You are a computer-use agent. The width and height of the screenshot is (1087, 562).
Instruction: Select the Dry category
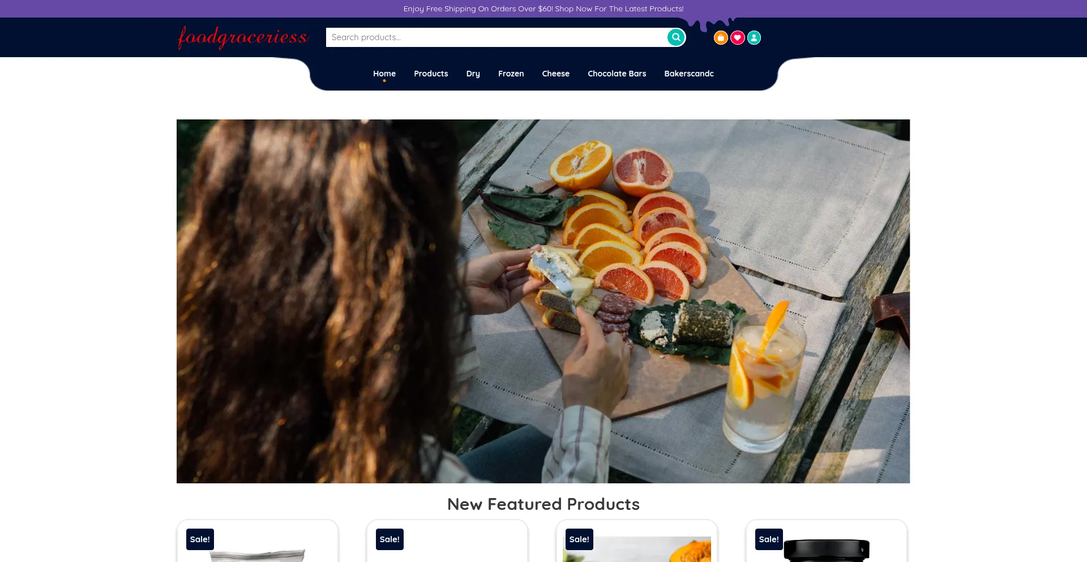click(473, 74)
